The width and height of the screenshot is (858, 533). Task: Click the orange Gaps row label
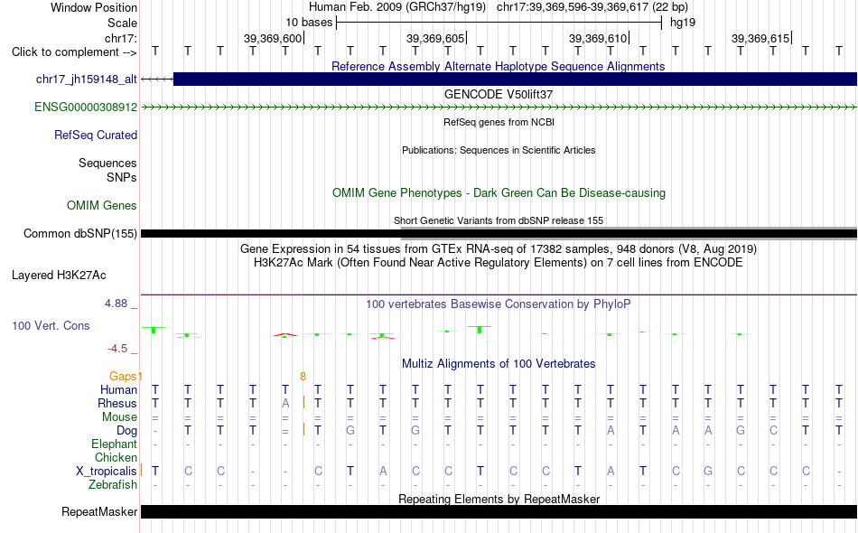(x=123, y=376)
